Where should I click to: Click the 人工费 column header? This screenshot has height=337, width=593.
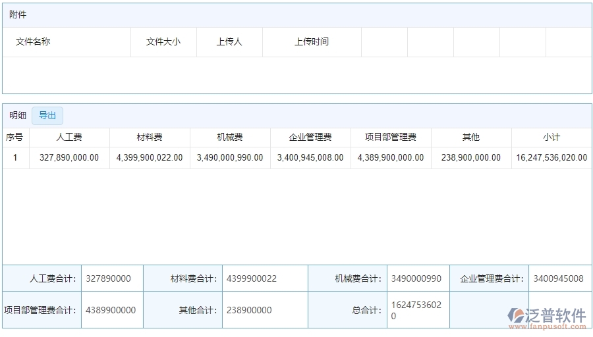coord(69,138)
